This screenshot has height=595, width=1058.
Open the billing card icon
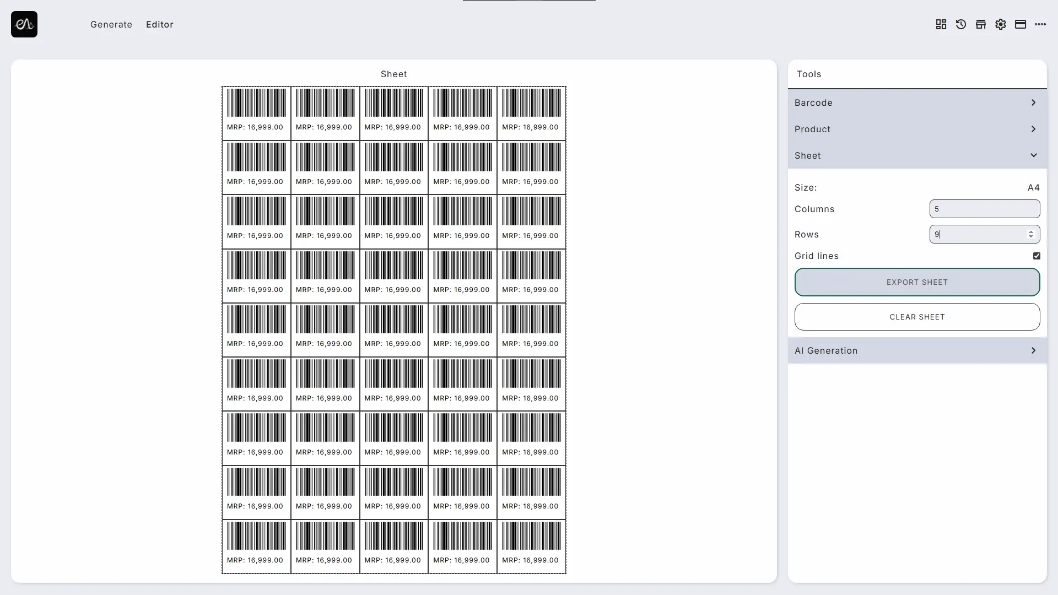tap(1021, 24)
